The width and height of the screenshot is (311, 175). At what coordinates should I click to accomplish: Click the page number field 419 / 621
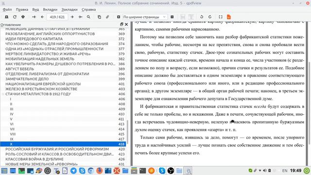(57, 17)
